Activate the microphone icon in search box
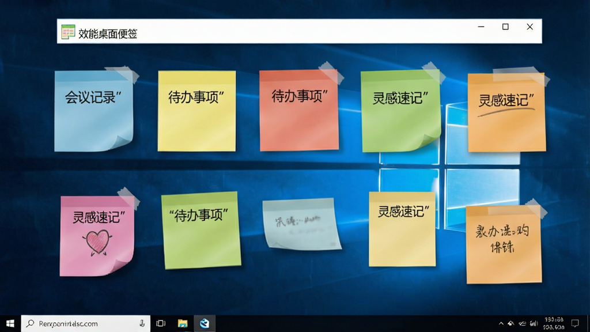Image resolution: width=590 pixels, height=332 pixels. 142,323
